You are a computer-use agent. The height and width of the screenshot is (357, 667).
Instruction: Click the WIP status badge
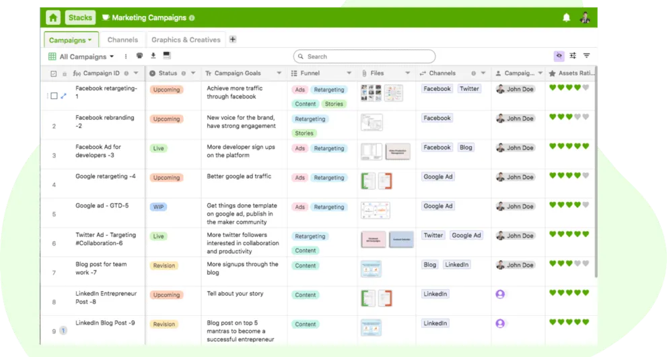click(x=158, y=207)
